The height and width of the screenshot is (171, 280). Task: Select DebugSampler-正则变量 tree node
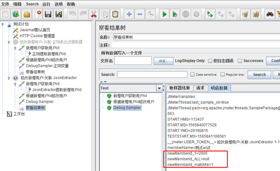pyautogui.click(x=47, y=66)
